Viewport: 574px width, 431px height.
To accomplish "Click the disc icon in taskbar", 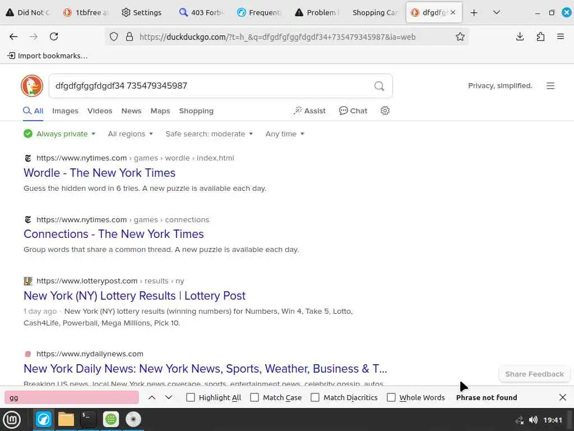I will 133,420.
